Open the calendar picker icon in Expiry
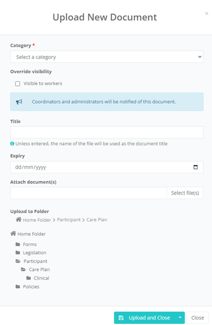 click(x=195, y=167)
